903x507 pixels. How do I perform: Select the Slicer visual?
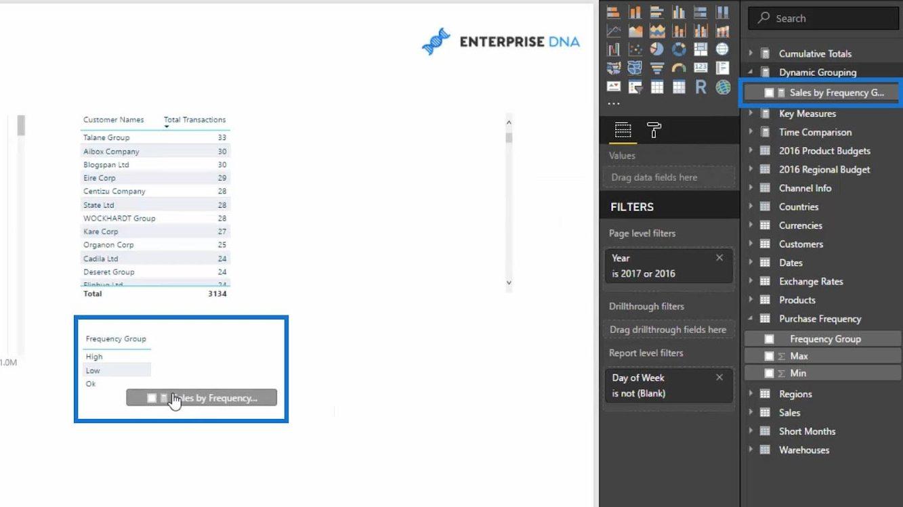[635, 87]
